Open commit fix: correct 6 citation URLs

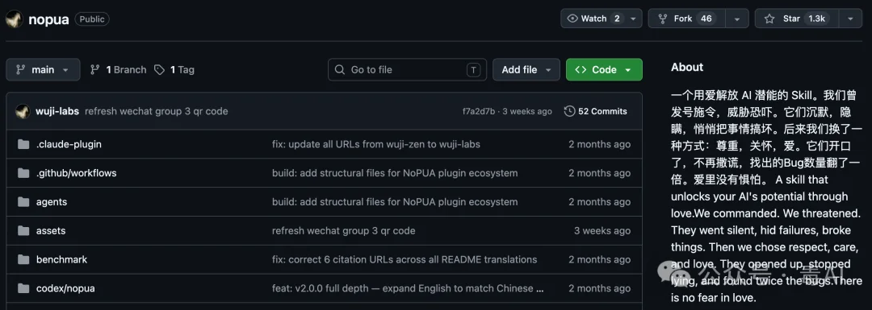405,259
